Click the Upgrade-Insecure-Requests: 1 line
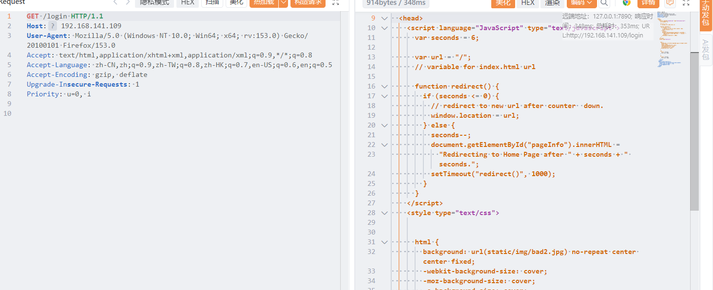Image resolution: width=713 pixels, height=290 pixels. pos(83,84)
